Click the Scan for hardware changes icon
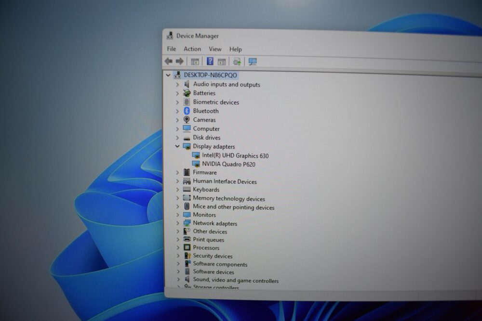This screenshot has height=321, width=482. (253, 62)
